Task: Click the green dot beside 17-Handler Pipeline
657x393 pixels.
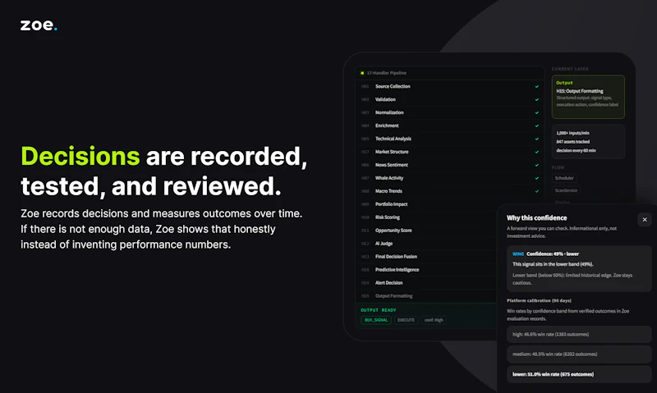Action: click(362, 73)
